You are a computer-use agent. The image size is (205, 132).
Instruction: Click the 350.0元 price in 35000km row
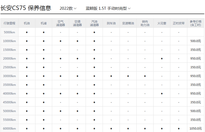196,85
